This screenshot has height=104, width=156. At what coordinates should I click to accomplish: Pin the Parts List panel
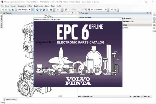pyautogui.click(x=148, y=13)
